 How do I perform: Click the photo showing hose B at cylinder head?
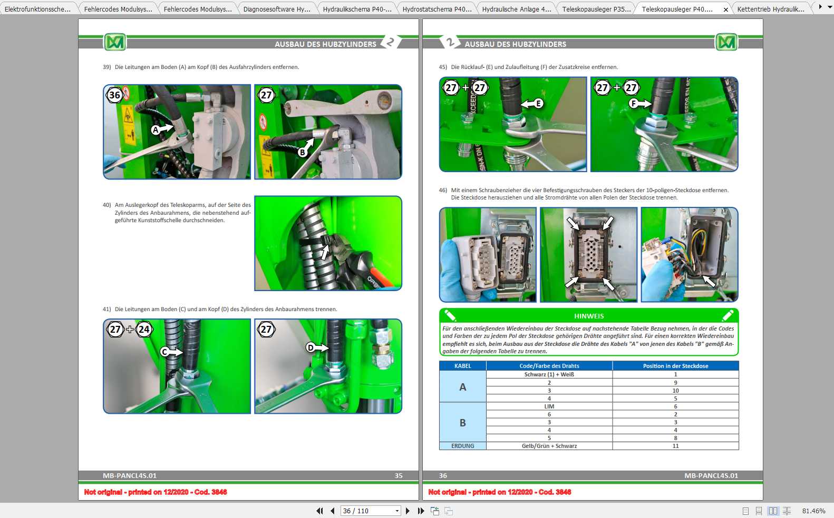pos(328,132)
